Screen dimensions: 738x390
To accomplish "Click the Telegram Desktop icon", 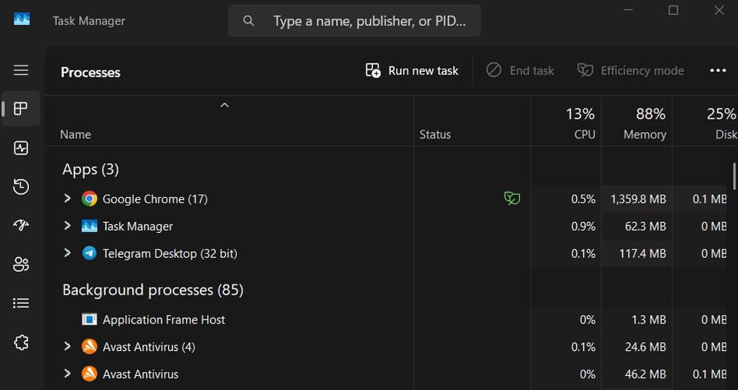I will (89, 253).
